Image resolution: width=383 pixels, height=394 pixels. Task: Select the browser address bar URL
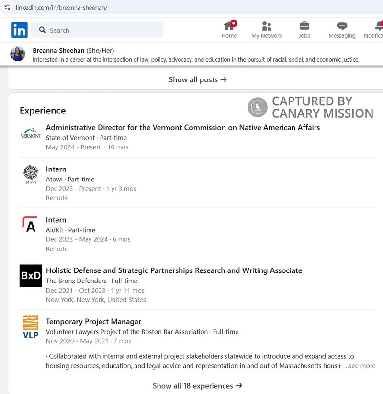tap(62, 8)
